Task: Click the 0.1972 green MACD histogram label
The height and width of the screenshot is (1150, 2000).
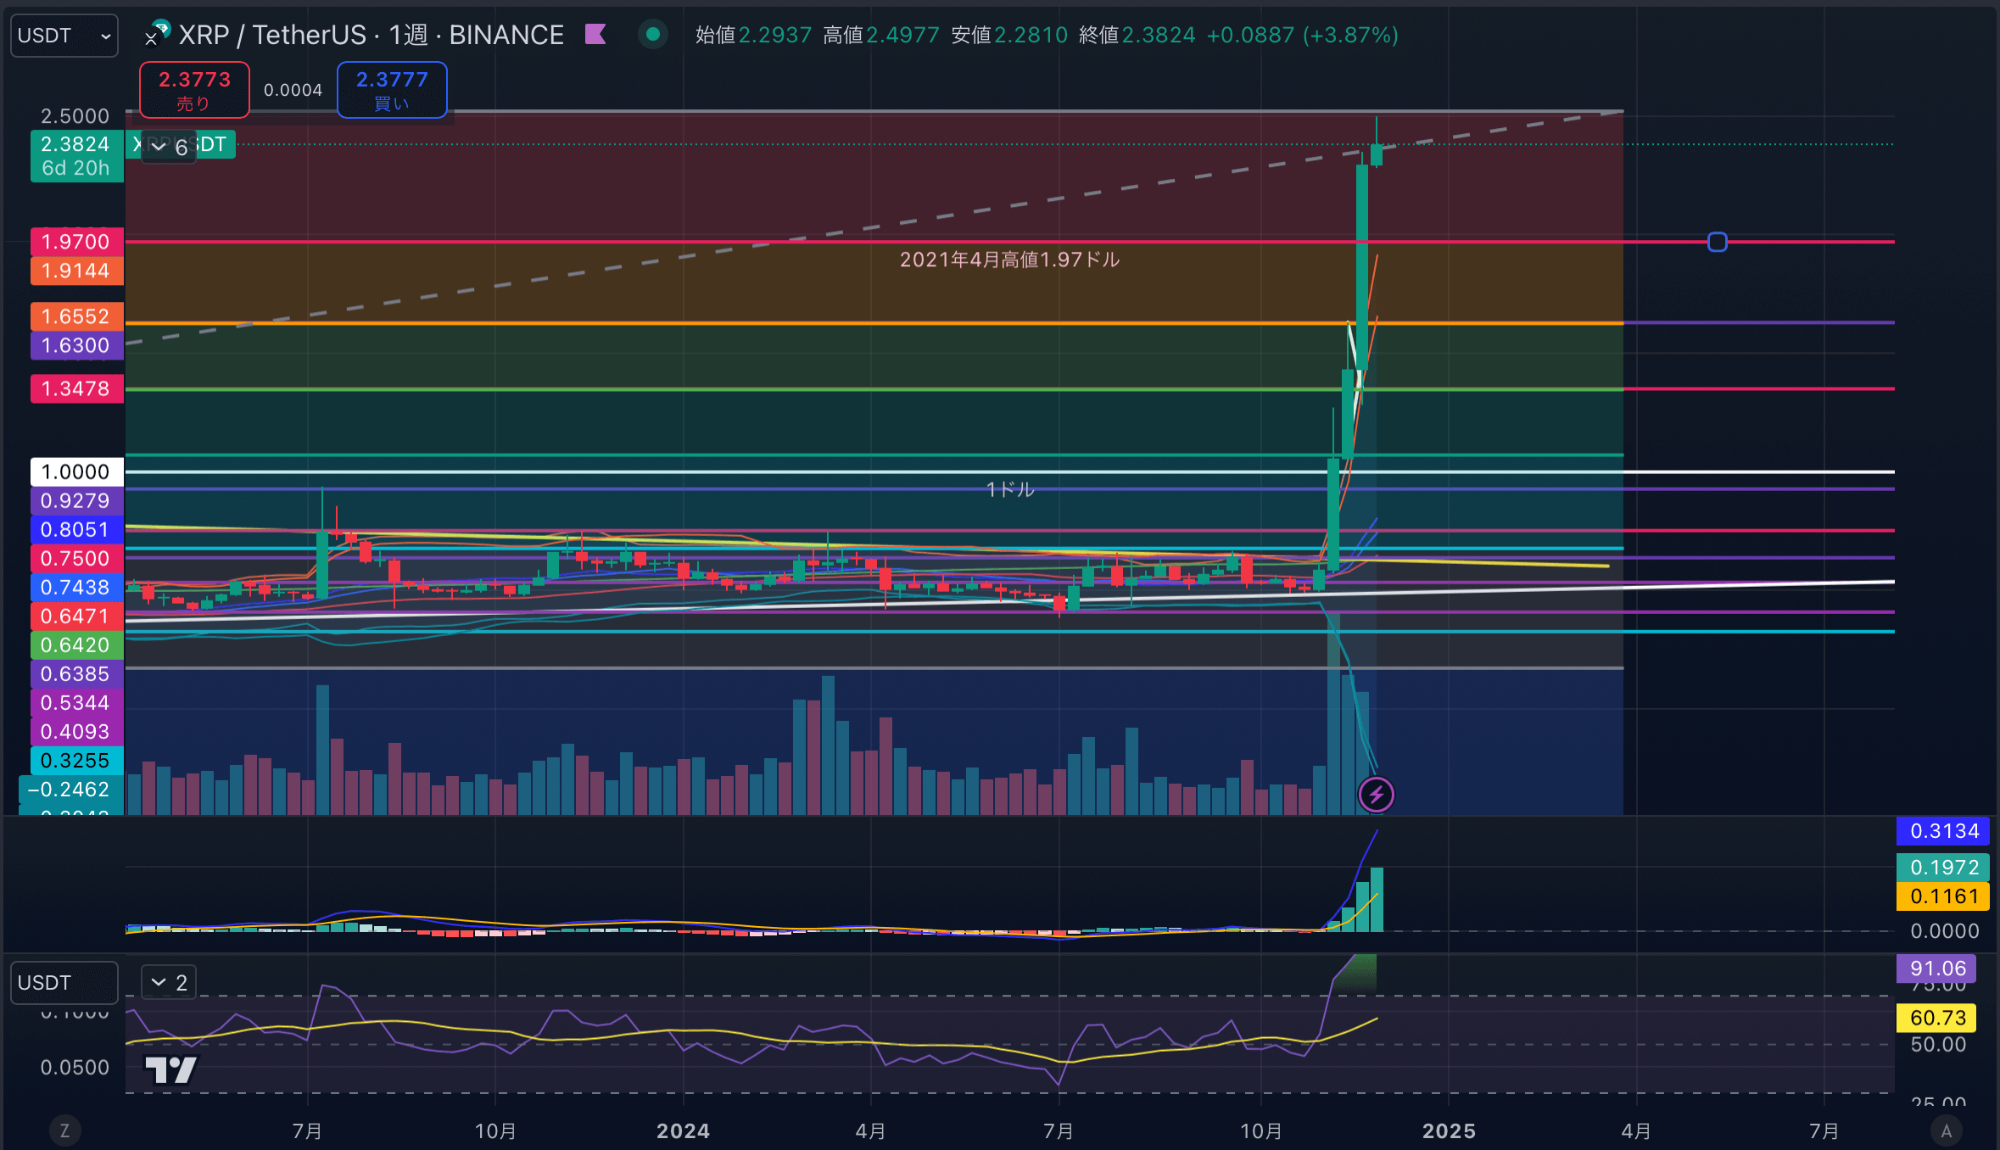Action: pyautogui.click(x=1943, y=868)
